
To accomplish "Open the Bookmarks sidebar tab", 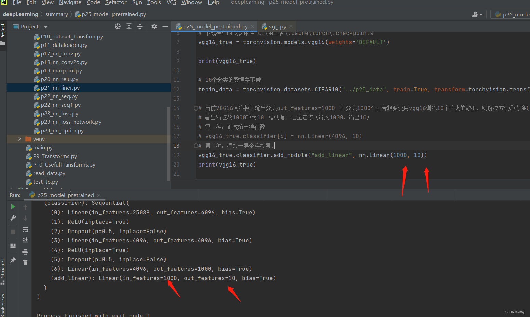I will pyautogui.click(x=3, y=305).
